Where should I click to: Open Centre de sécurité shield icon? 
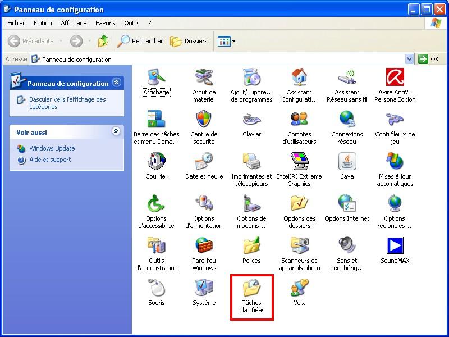click(204, 119)
